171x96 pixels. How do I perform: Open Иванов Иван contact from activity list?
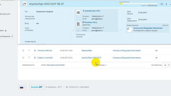[87, 51]
